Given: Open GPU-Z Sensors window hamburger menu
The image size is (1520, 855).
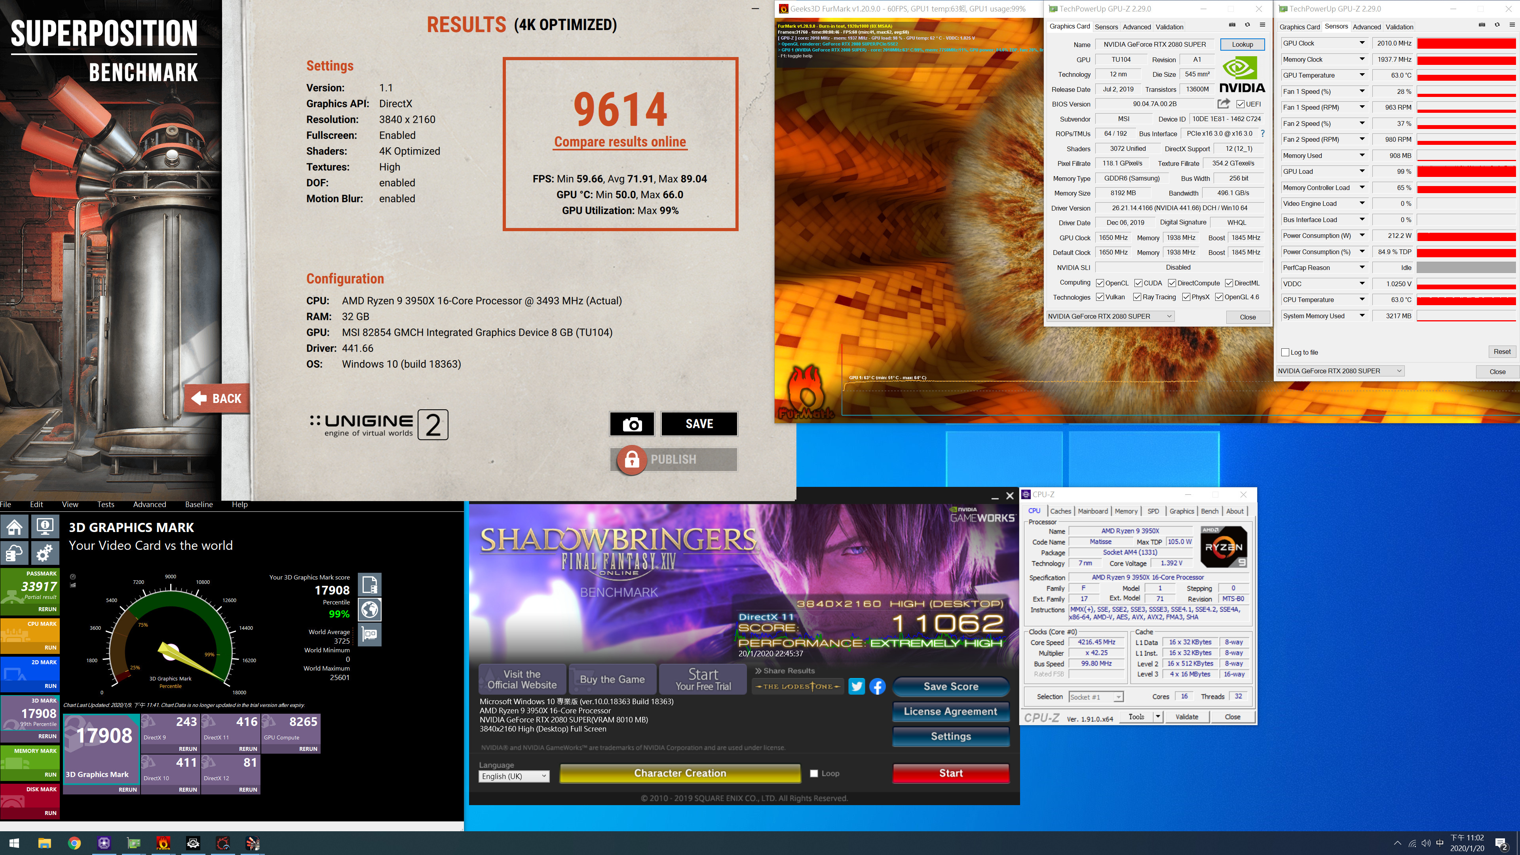Looking at the screenshot, I should pyautogui.click(x=1512, y=25).
